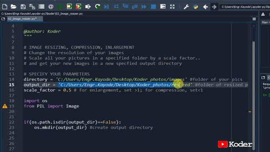Image resolution: width=270 pixels, height=152 pixels.
Task: Start debugging the file
Action: click(107, 7)
